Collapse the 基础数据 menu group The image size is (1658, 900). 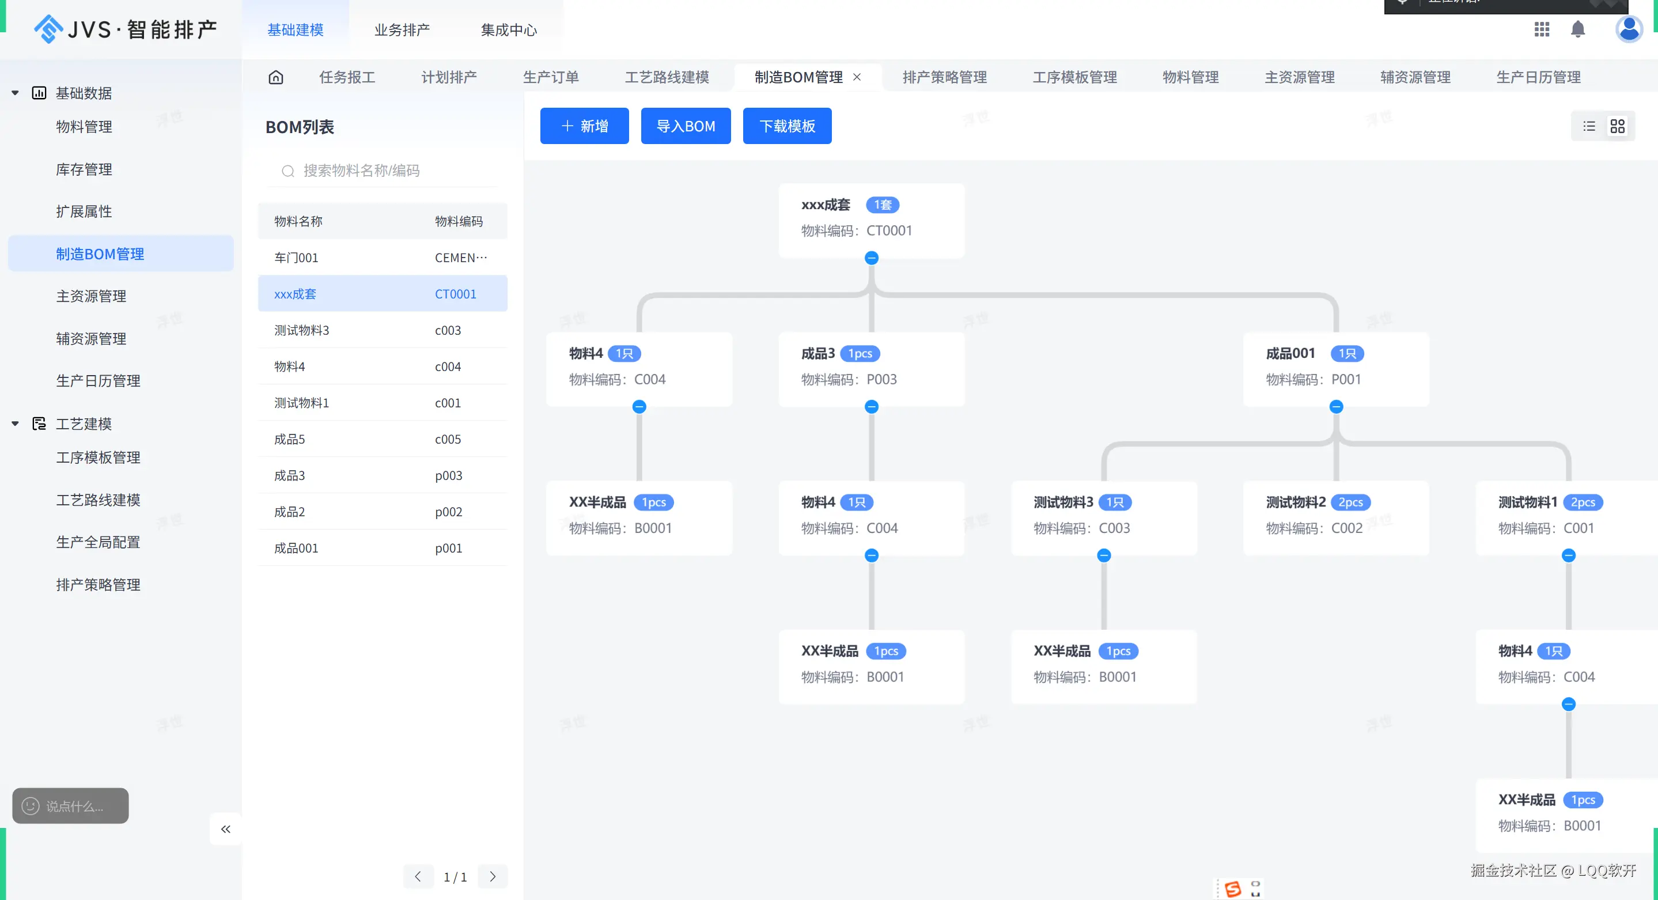point(15,93)
